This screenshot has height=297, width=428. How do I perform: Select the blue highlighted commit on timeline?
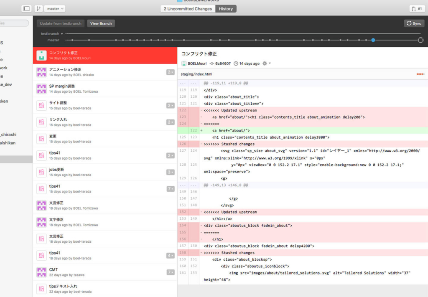coord(373,40)
